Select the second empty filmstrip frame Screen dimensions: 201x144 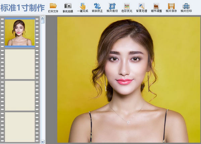tap(20, 64)
